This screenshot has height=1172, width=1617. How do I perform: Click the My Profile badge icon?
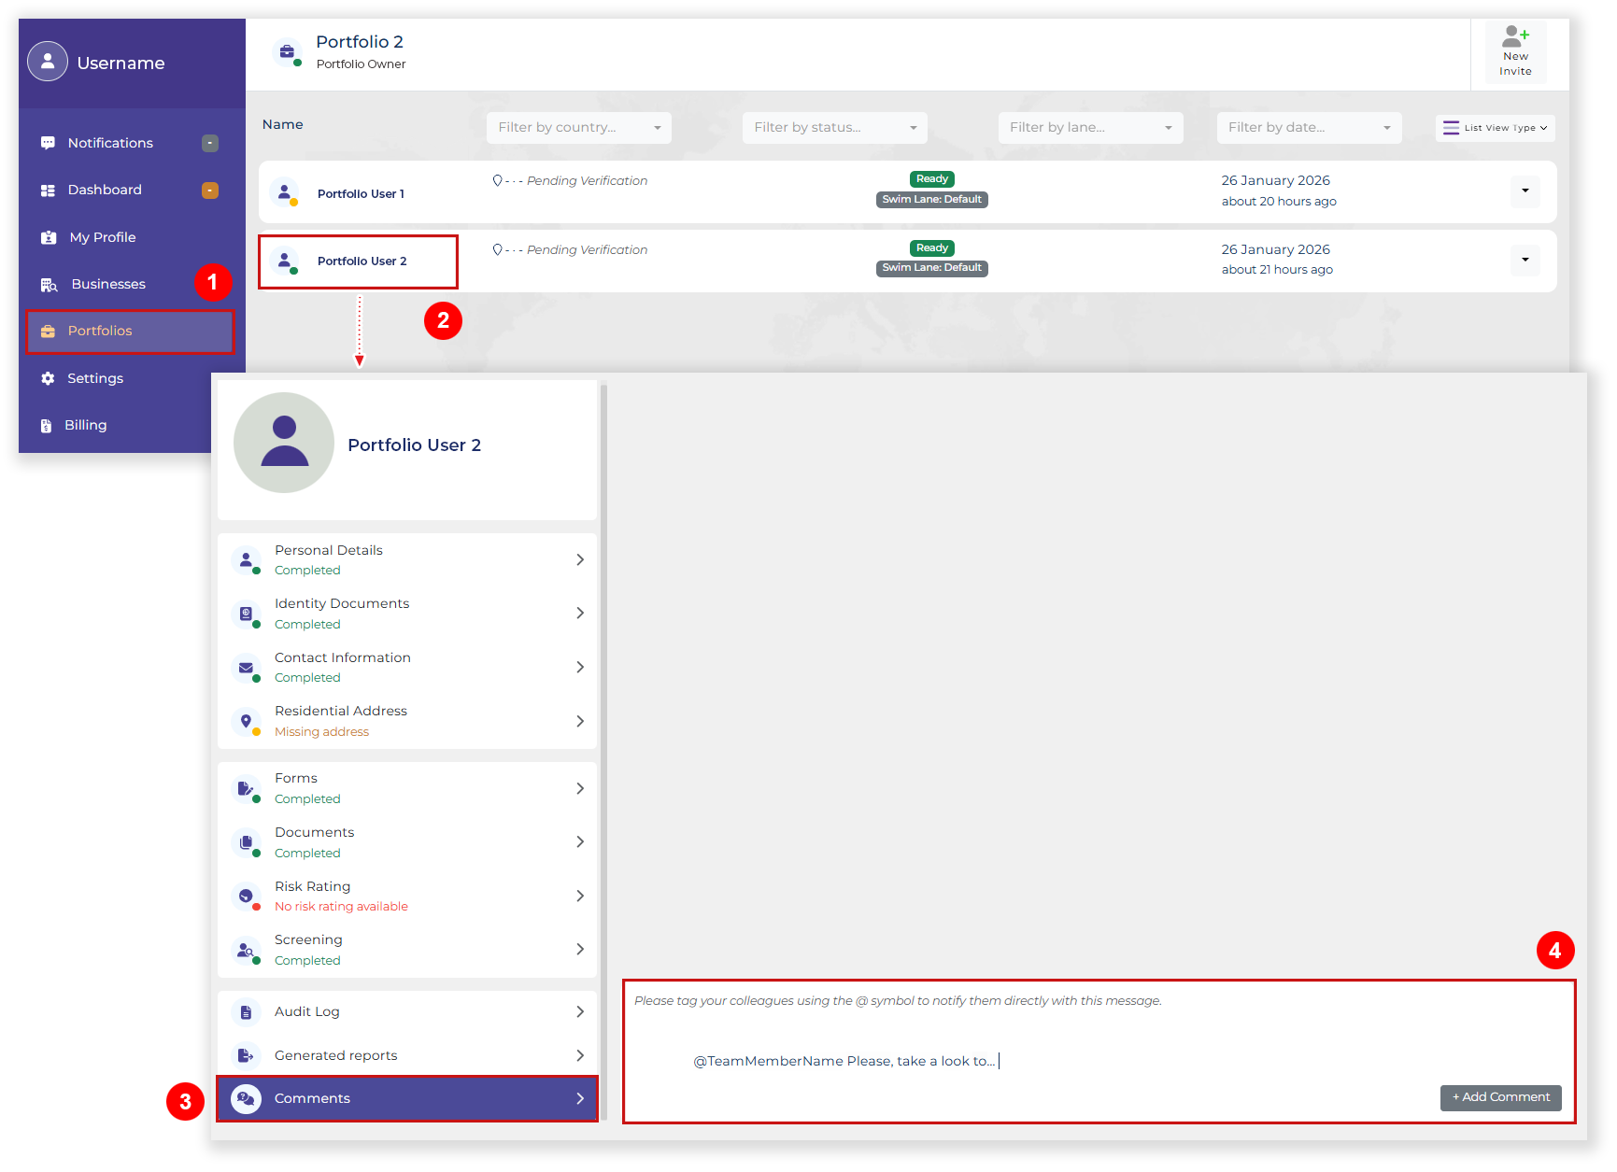[x=49, y=237]
